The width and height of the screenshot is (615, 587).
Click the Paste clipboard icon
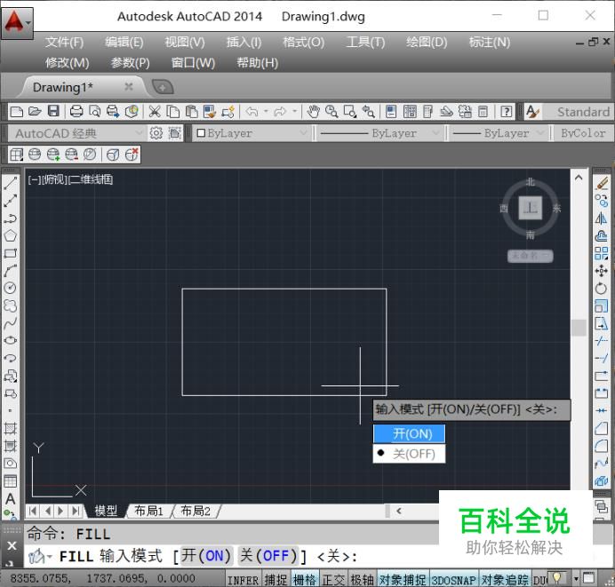click(191, 112)
